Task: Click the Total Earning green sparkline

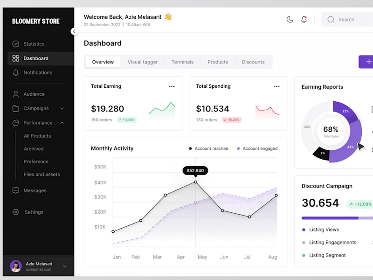Action: (x=162, y=111)
